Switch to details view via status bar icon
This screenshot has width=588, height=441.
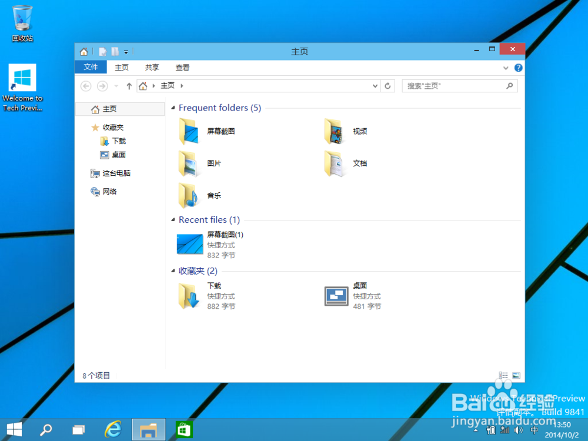[x=503, y=375]
